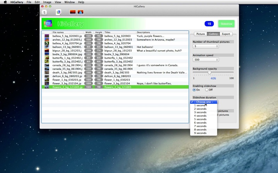Image resolution: width=278 pixels, height=173 pixels.
Task: Choose '7 seconds' slideshow duration
Action: [204, 126]
